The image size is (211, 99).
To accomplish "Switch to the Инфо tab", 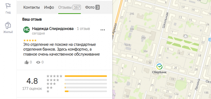I will 49,7.
